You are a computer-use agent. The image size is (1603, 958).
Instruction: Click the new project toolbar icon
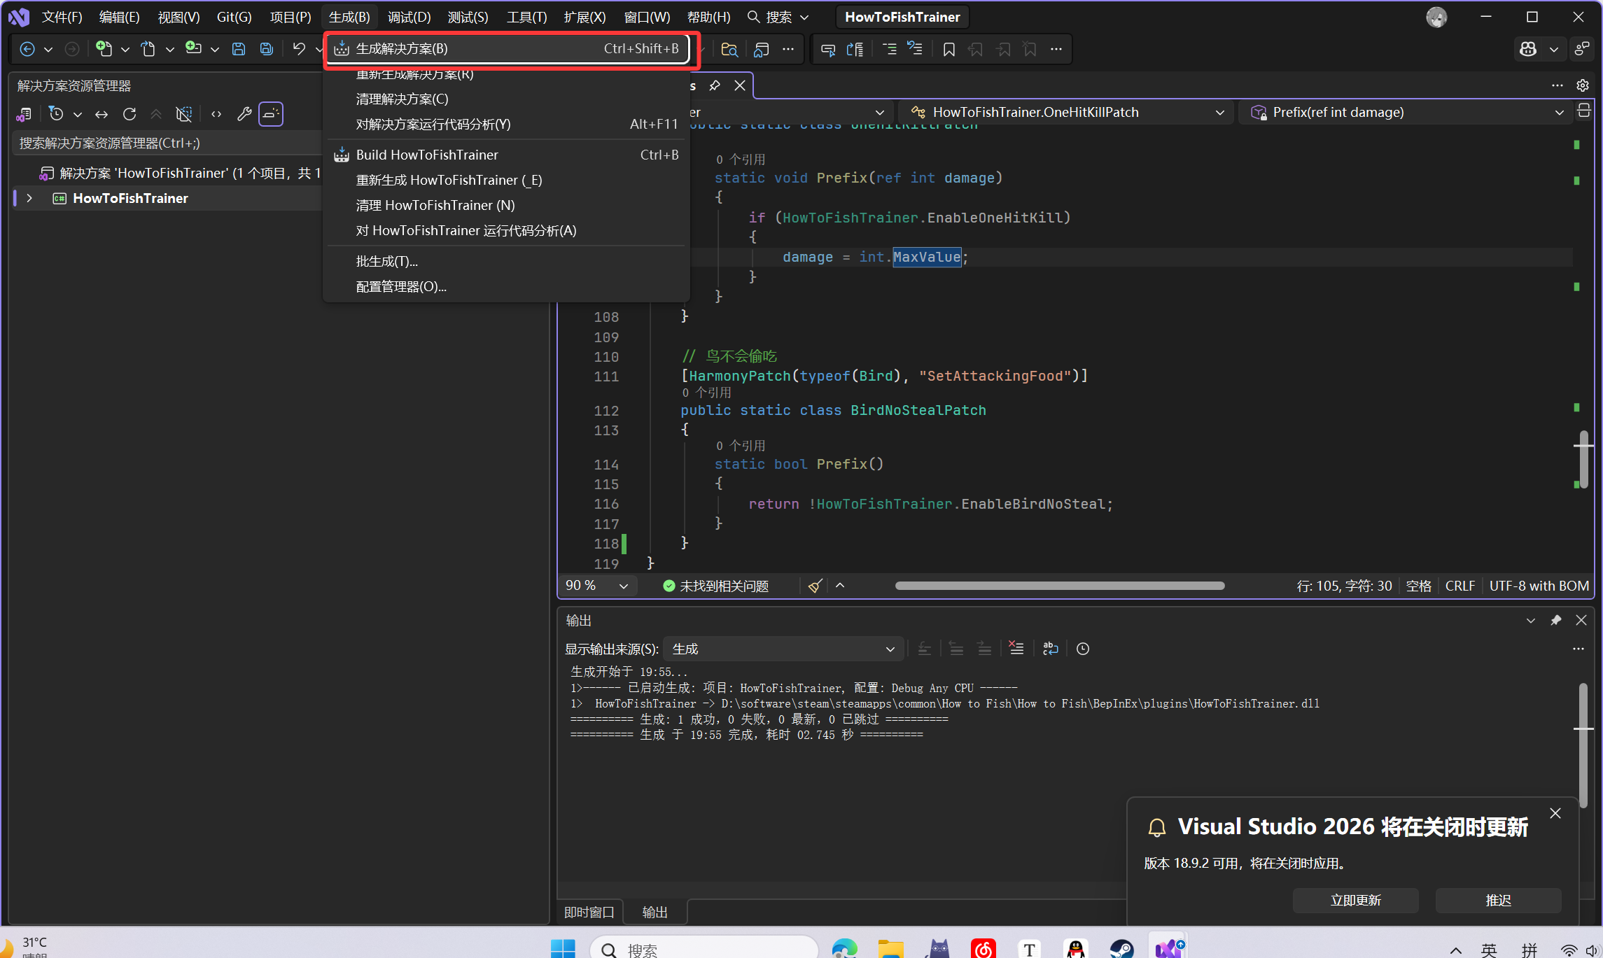pos(104,49)
